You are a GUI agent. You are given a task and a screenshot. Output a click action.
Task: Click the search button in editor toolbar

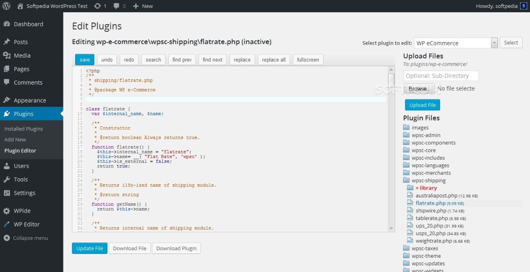153,60
